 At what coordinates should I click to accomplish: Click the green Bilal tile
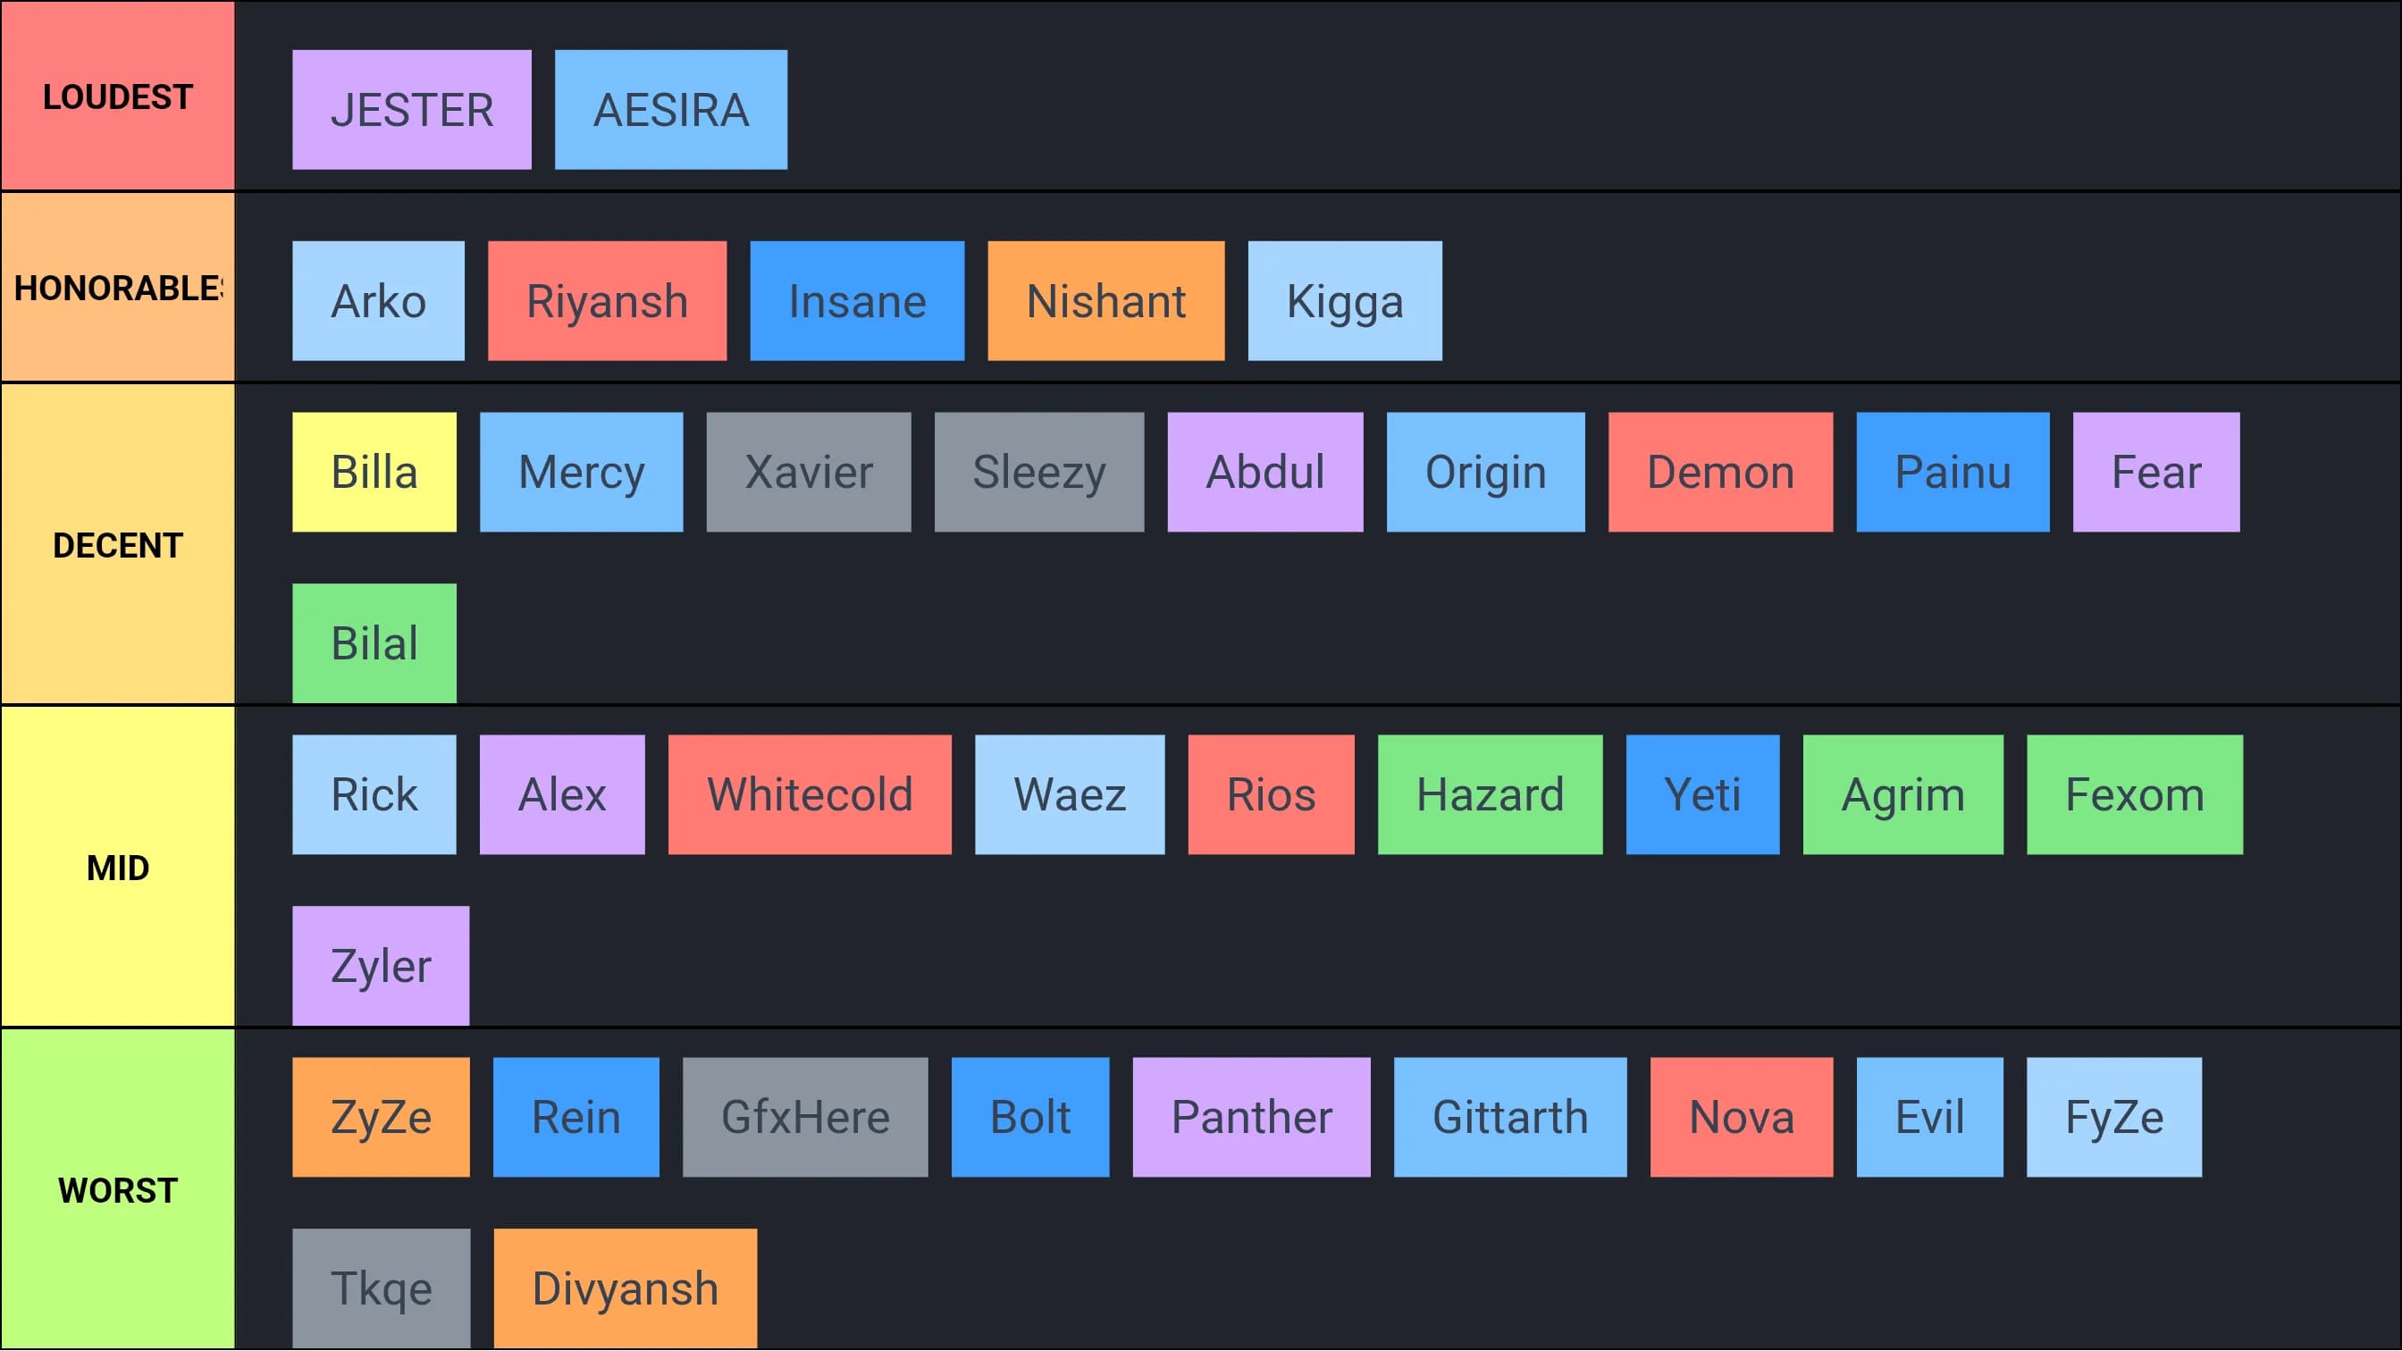click(x=374, y=643)
